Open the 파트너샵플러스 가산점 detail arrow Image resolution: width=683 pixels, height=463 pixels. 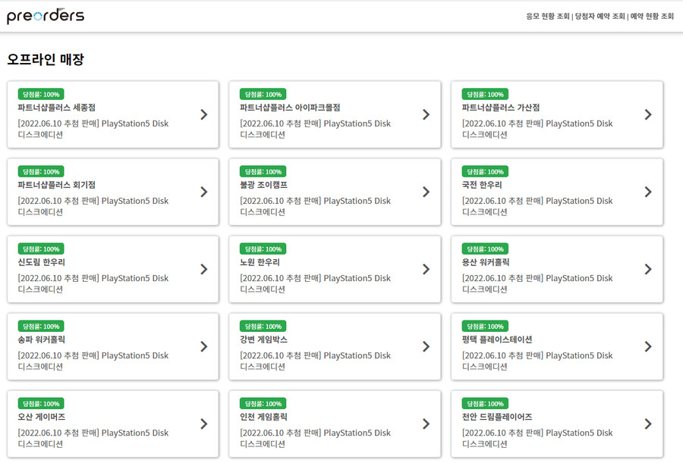647,114
